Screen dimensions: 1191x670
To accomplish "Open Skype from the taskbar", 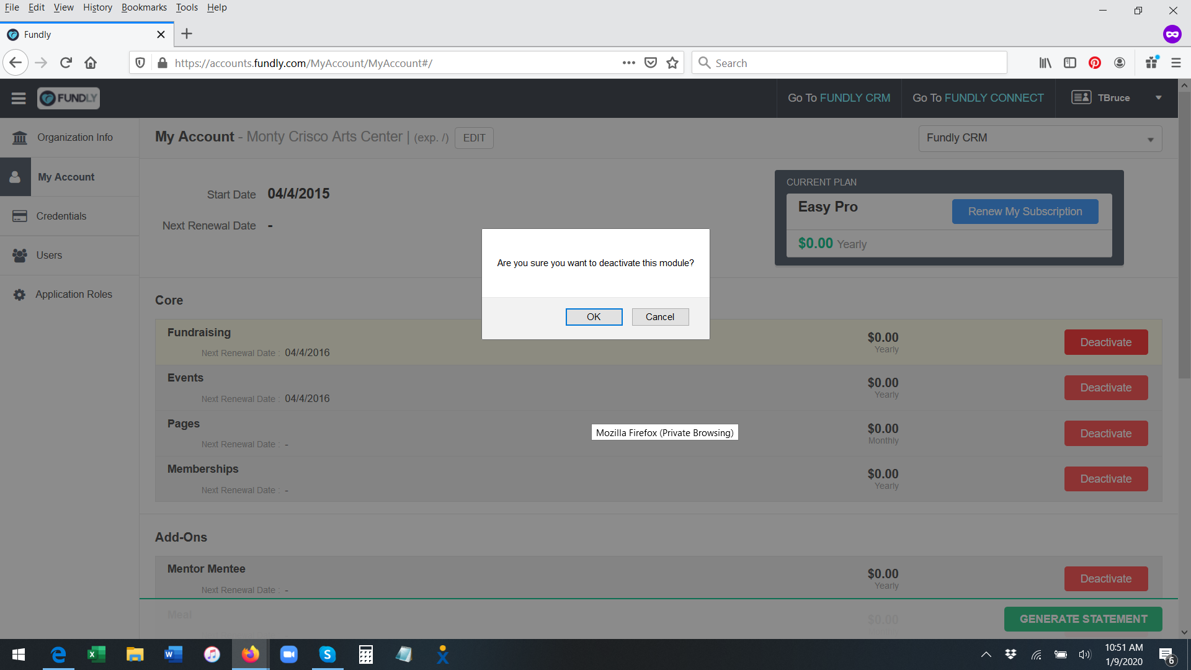I will [x=328, y=654].
